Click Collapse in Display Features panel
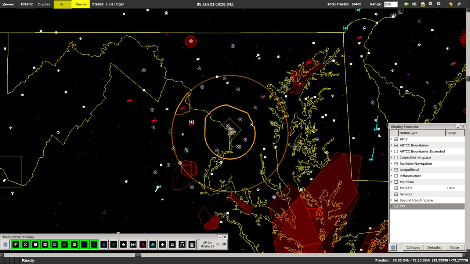The width and height of the screenshot is (470, 264). click(413, 247)
